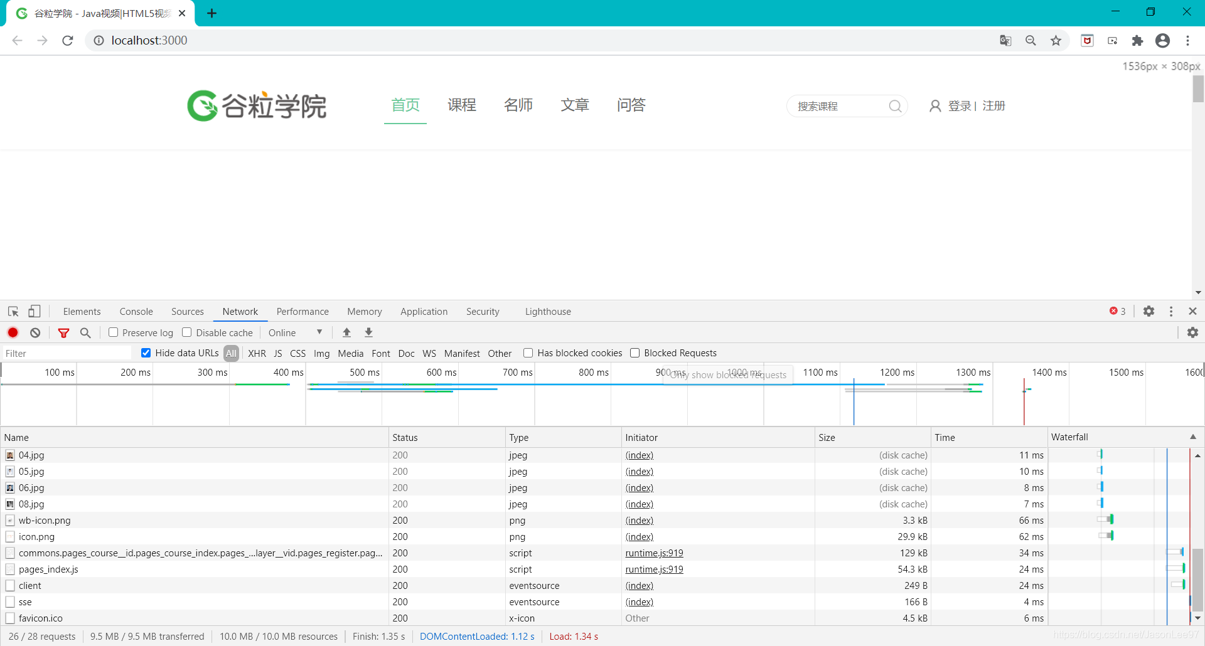Focus the 搜索课程 search field

(839, 106)
